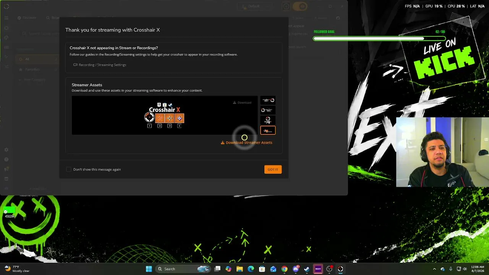This screenshot has width=489, height=275.
Task: Switch to the dimmed Discover tab
Action: click(27, 18)
